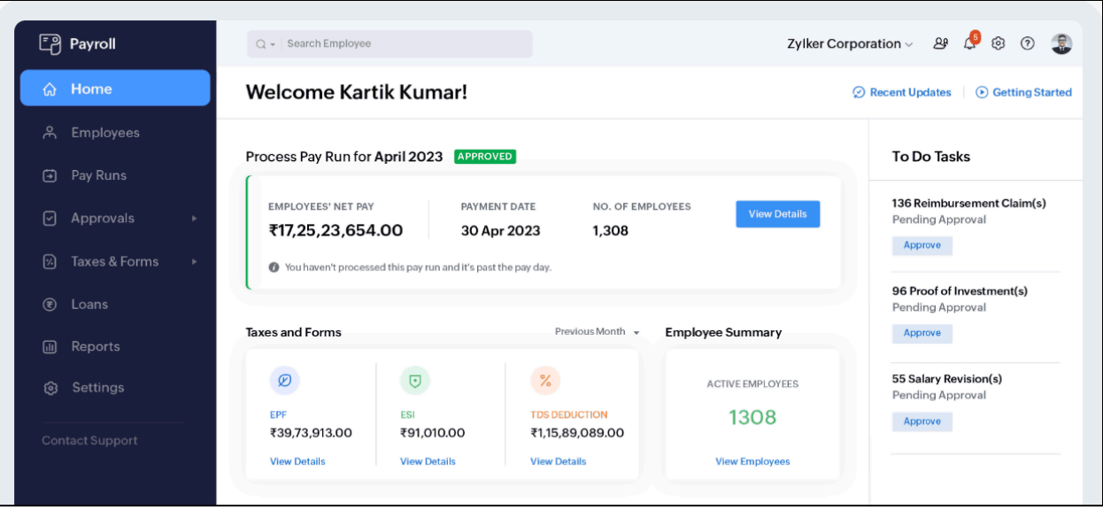The image size is (1103, 510).
Task: Expand the Approvals submenu arrow
Action: pyautogui.click(x=194, y=219)
